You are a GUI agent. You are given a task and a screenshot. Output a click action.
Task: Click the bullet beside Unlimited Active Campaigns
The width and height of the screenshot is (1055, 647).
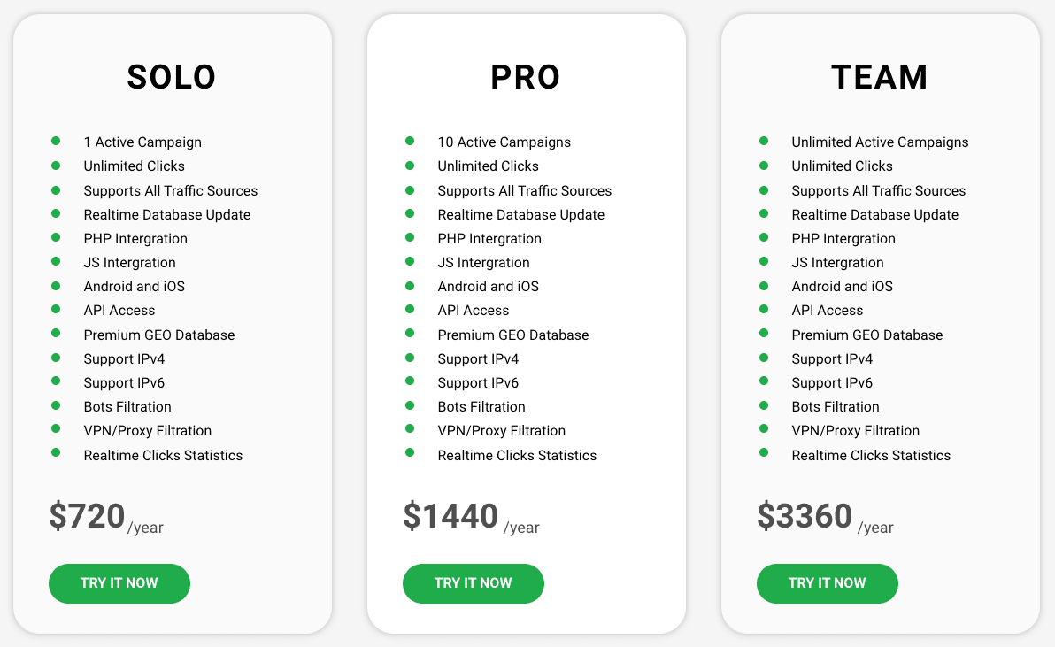[764, 141]
